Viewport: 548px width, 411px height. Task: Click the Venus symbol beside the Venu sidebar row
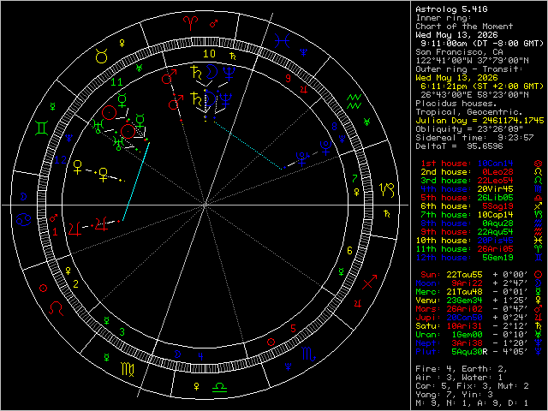[x=539, y=301]
